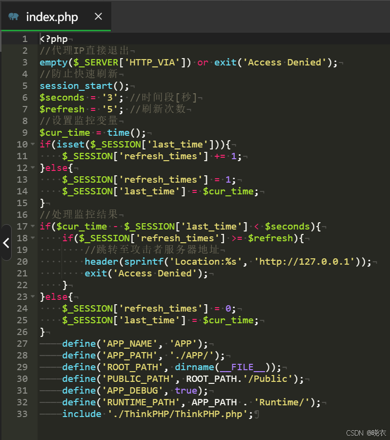Click 'time()' call on line 9
390x440 pixels.
click(123, 133)
